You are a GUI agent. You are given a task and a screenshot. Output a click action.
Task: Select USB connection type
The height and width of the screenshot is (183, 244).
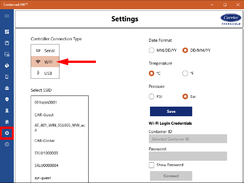pos(45,73)
